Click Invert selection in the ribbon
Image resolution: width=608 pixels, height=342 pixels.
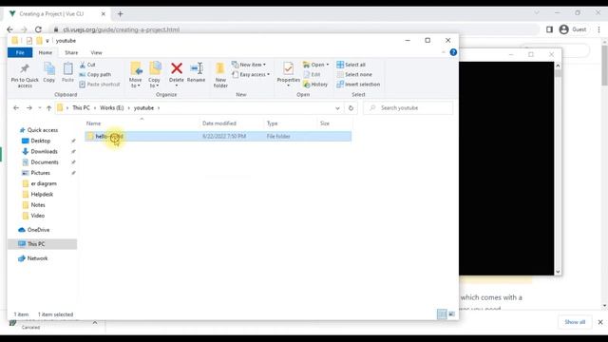point(358,85)
